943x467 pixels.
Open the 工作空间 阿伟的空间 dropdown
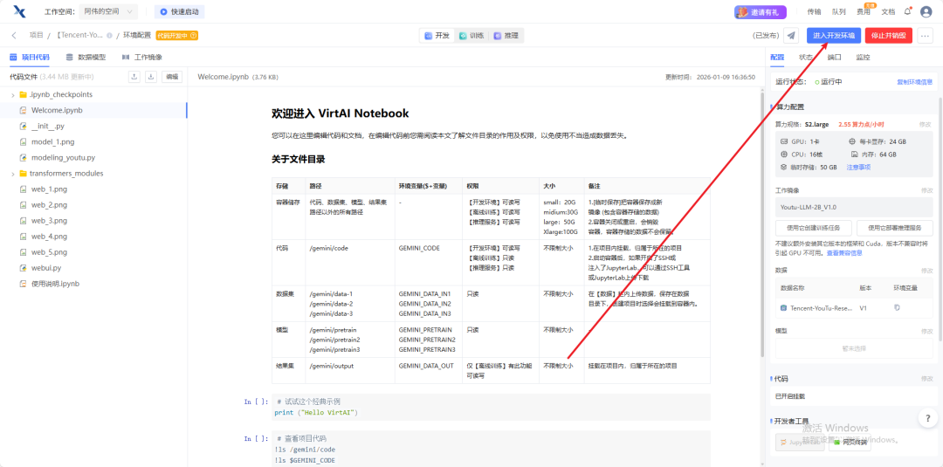tap(108, 11)
